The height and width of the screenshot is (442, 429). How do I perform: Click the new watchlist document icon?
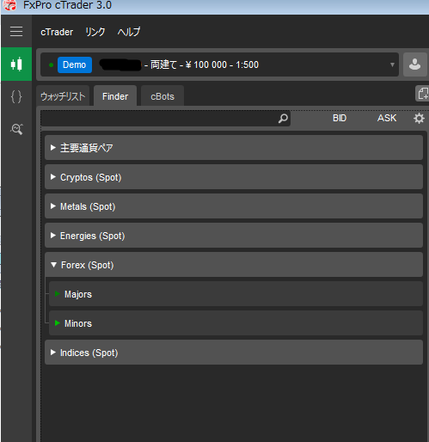click(x=423, y=94)
